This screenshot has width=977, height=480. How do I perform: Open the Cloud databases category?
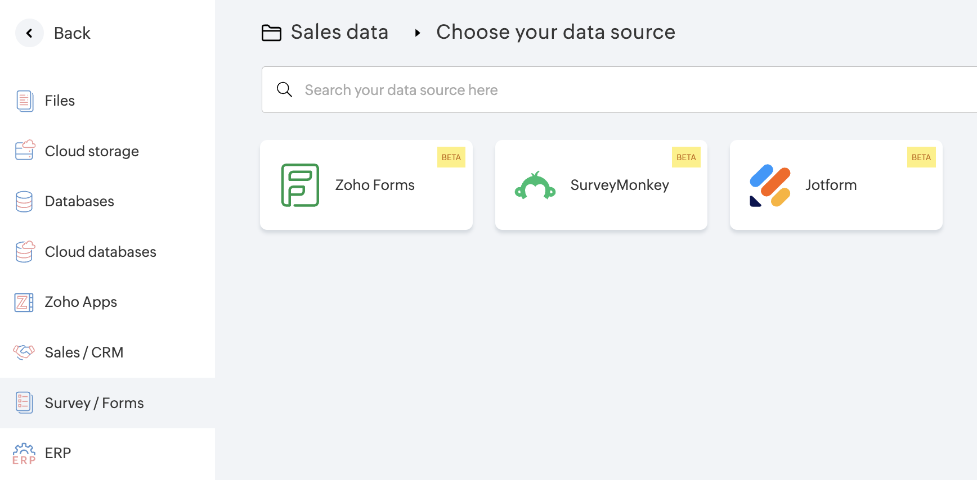[100, 252]
